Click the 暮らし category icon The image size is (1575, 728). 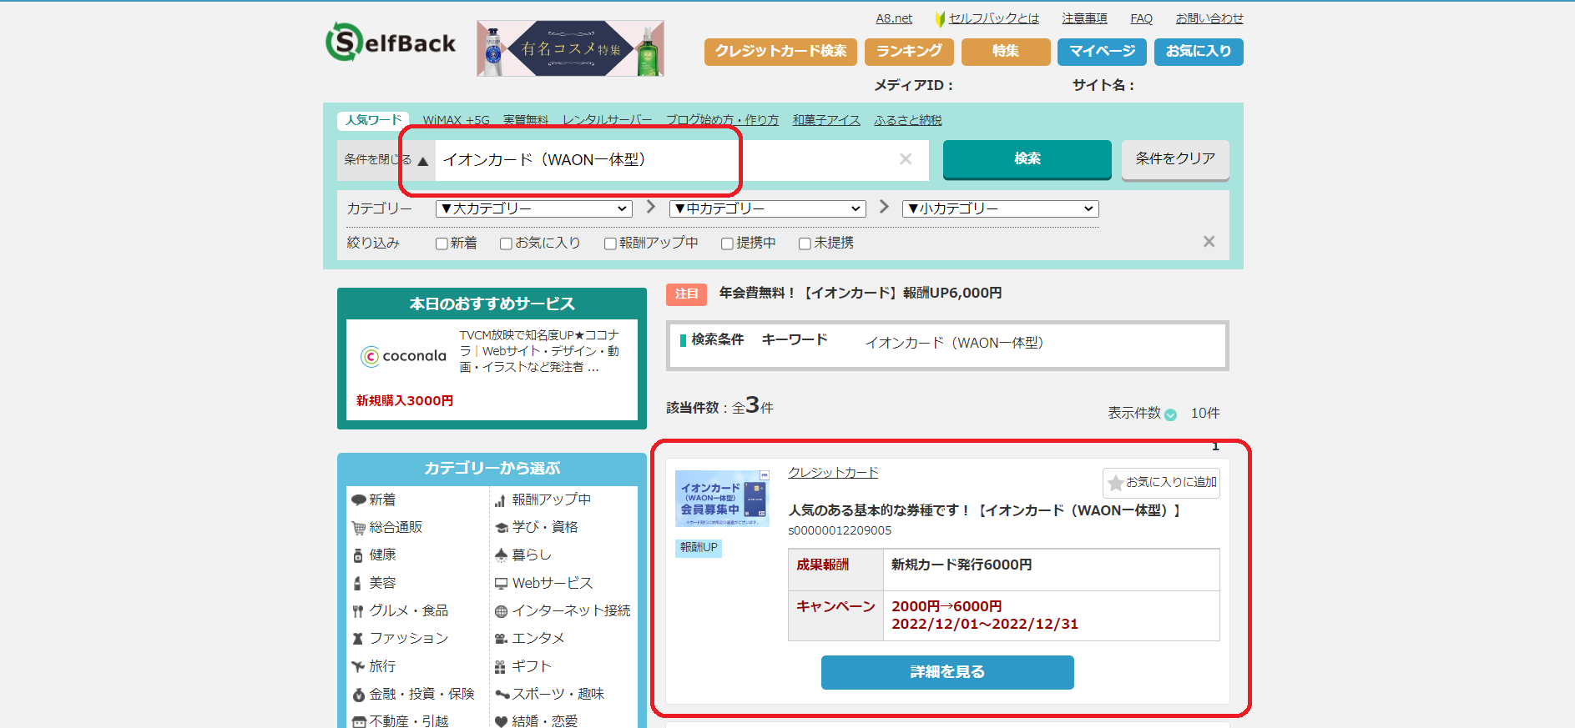(501, 555)
